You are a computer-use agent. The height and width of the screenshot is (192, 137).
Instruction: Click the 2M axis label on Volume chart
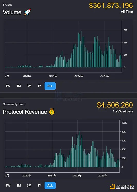(x=125, y=55)
